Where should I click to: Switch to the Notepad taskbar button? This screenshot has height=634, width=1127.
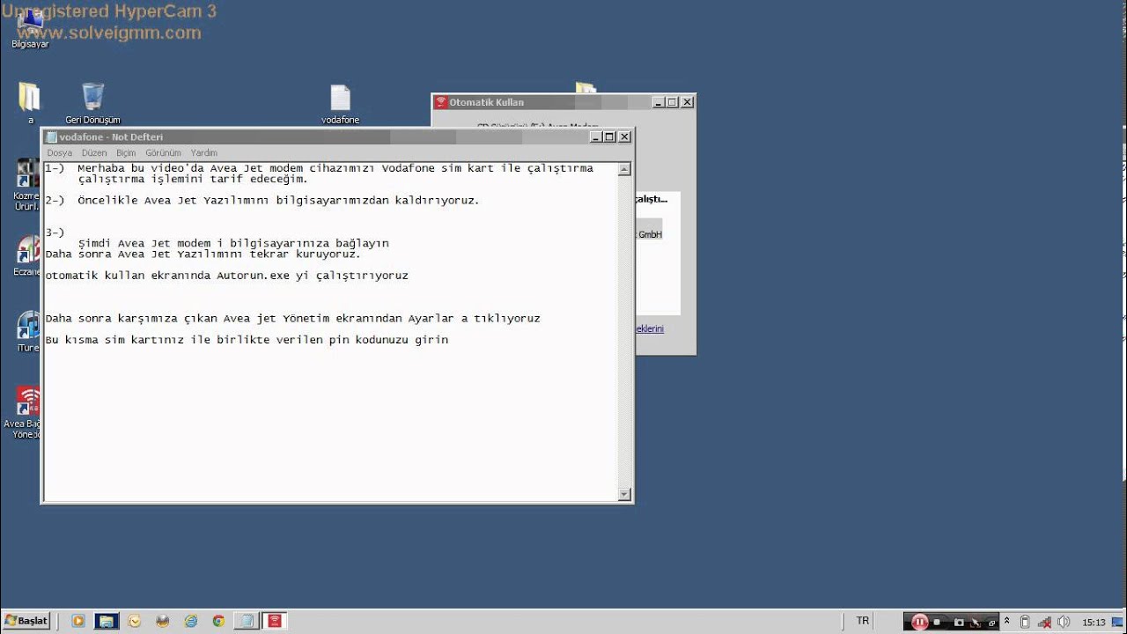point(247,621)
